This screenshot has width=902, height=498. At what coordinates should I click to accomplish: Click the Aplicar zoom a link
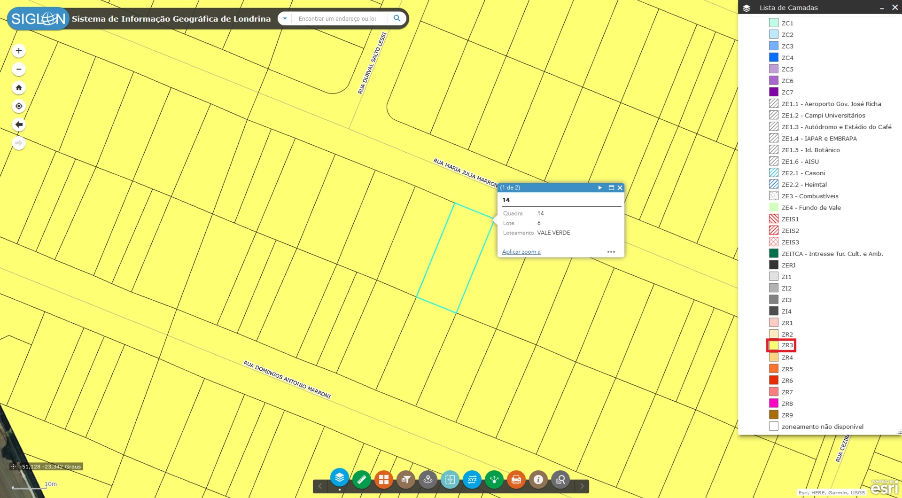[521, 252]
